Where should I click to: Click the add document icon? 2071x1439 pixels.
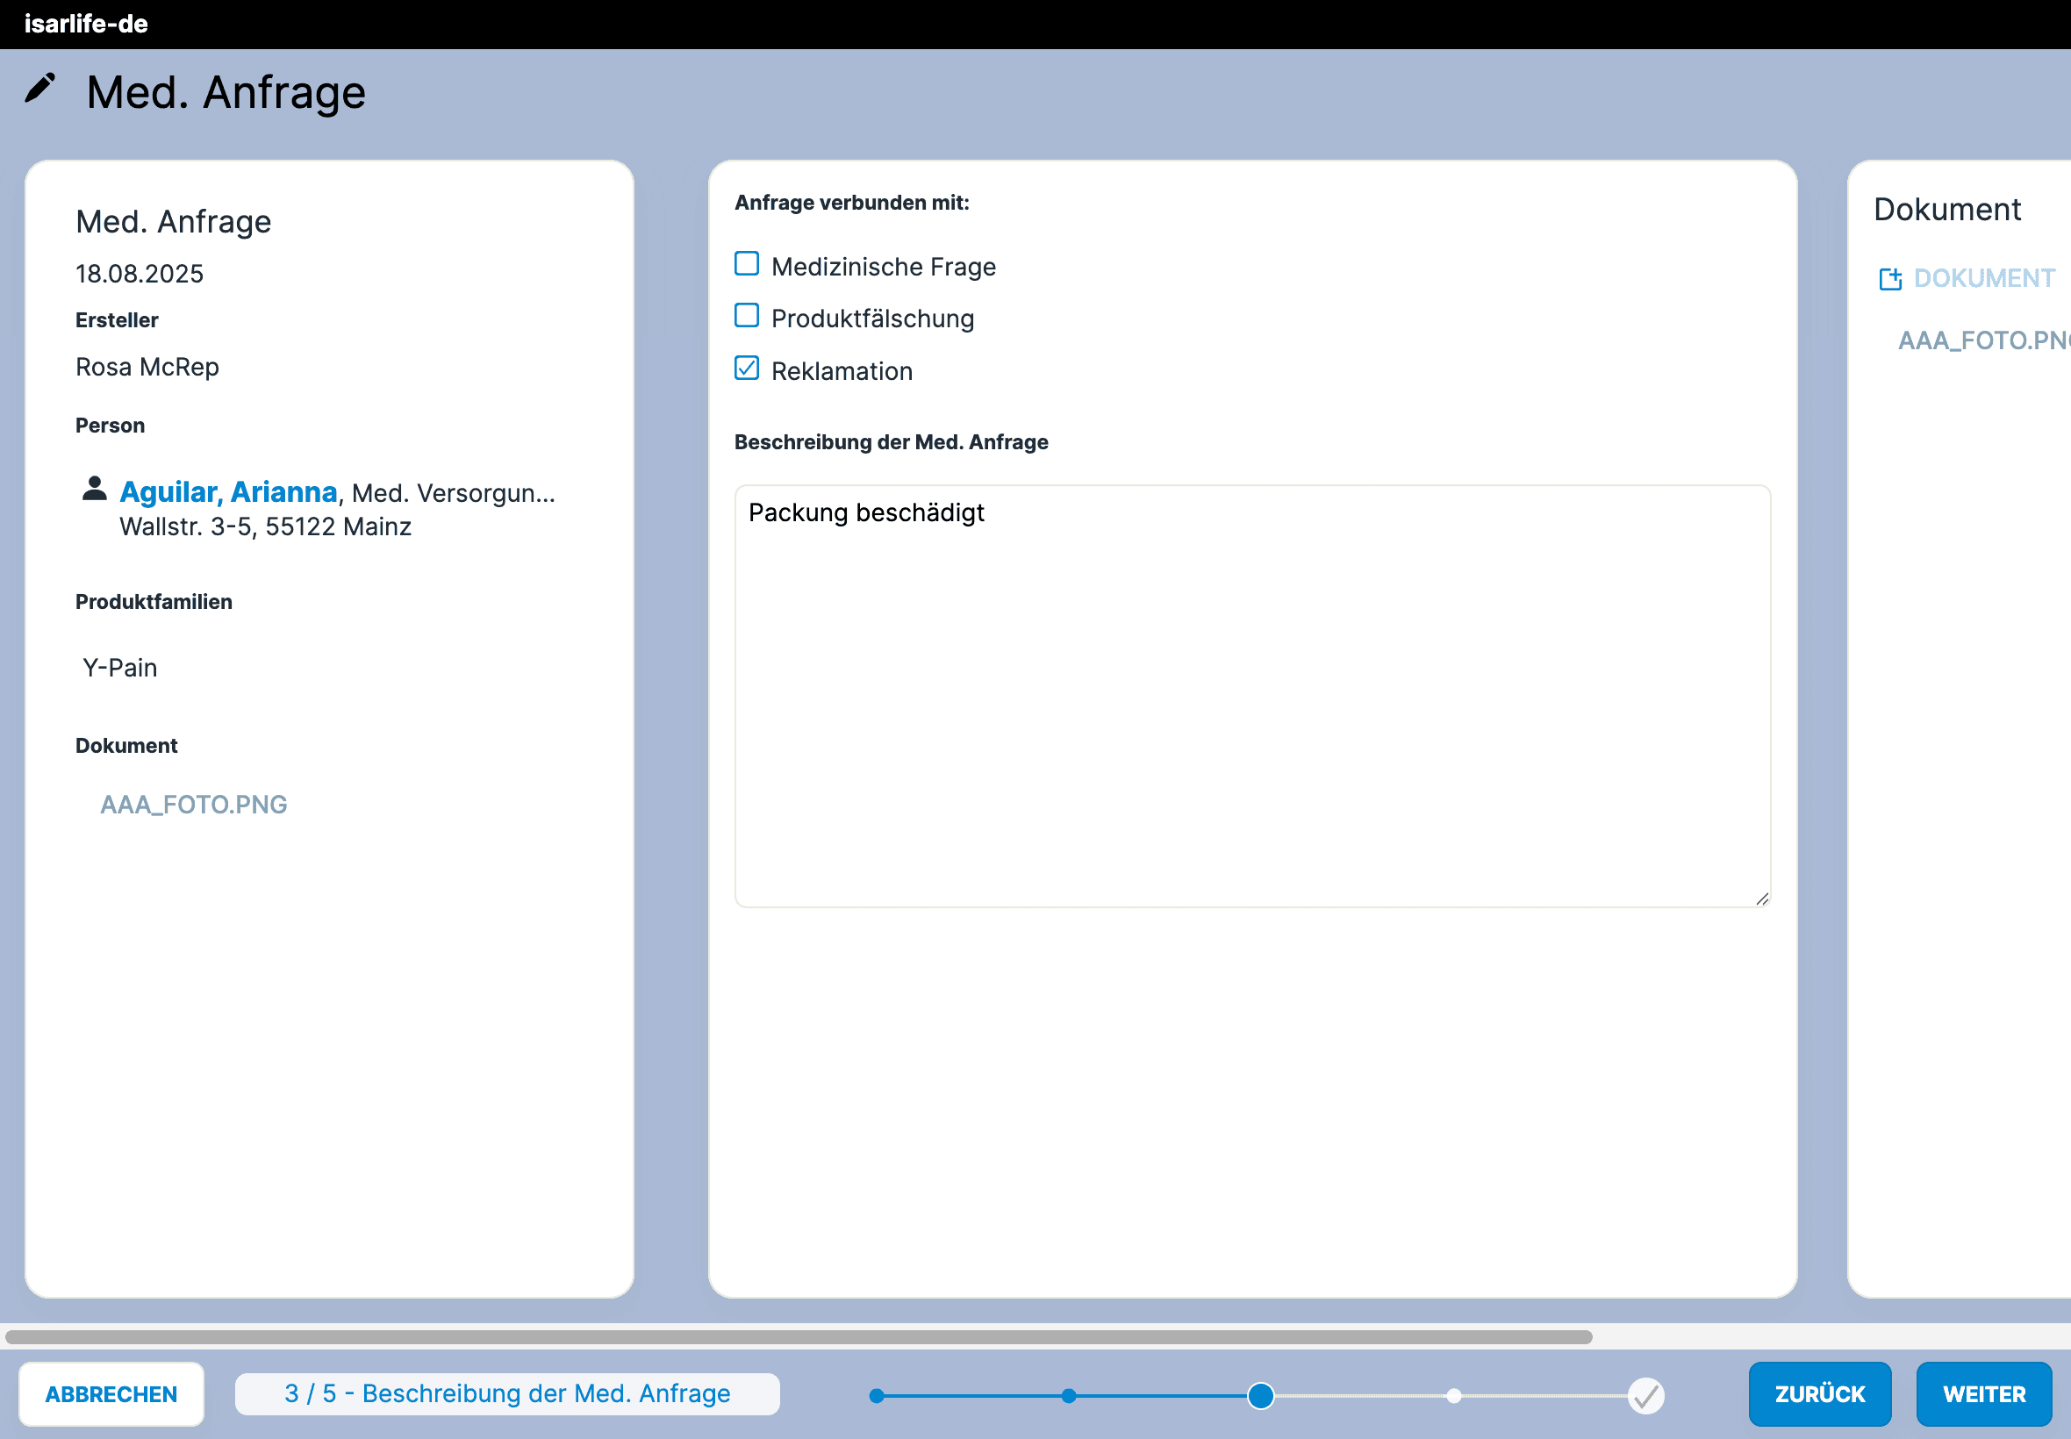tap(1889, 279)
